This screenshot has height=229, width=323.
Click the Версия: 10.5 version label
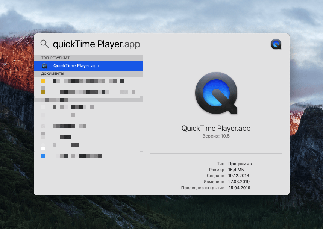point(216,136)
